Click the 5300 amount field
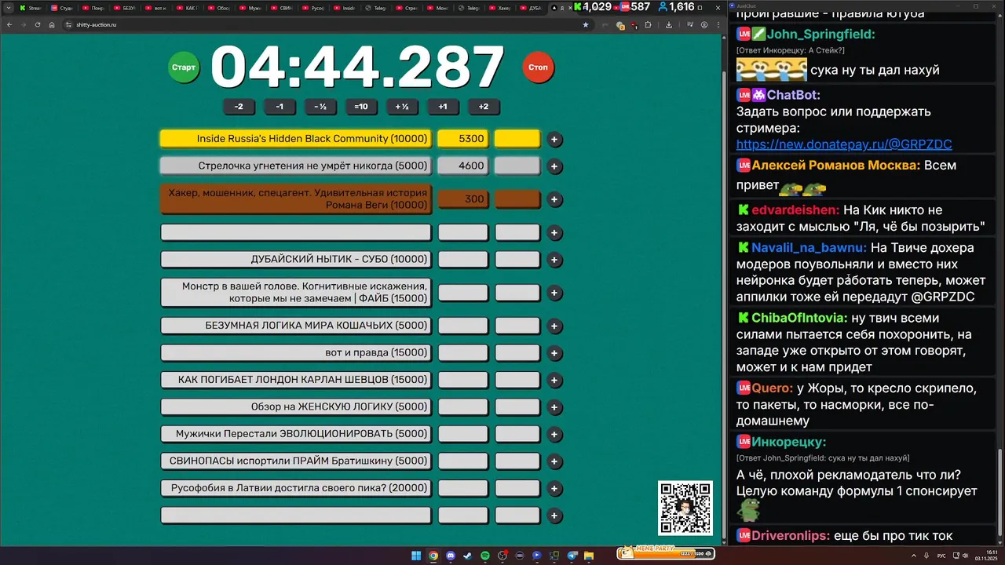The height and width of the screenshot is (565, 1005). (462, 139)
